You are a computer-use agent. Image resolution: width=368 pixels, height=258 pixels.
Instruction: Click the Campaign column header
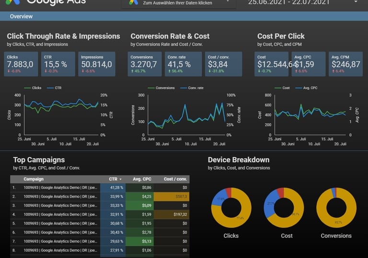coord(34,179)
